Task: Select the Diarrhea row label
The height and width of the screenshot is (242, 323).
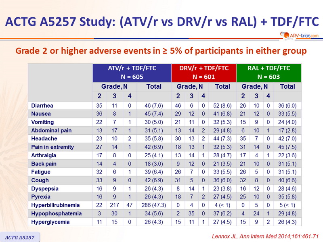Action: coord(43,106)
